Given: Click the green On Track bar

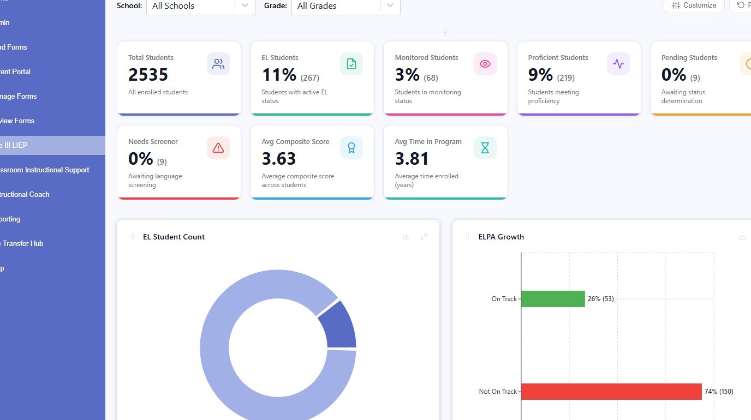Looking at the screenshot, I should click(553, 299).
